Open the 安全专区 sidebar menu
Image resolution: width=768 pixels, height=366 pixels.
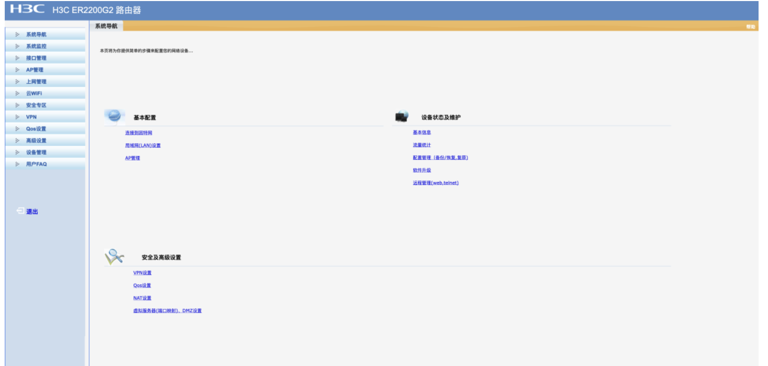45,105
